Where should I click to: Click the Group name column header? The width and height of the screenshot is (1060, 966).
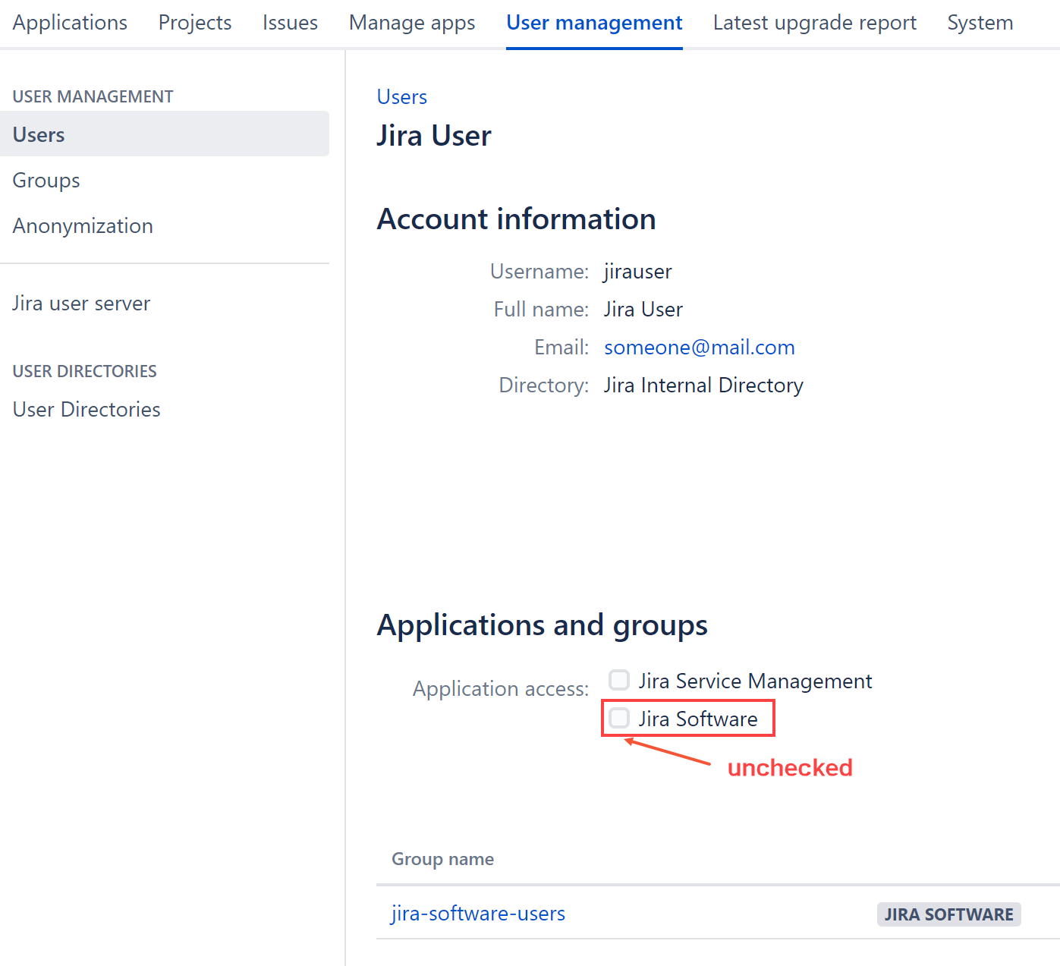tap(442, 858)
